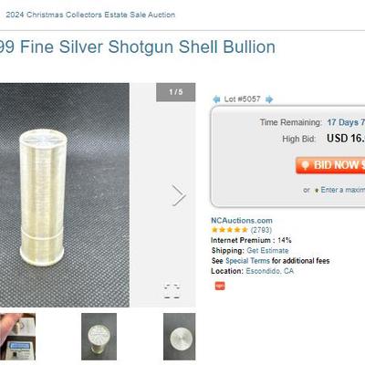The width and height of the screenshot is (365, 365).
Task: Click the small red badge under Location
Action: click(220, 286)
